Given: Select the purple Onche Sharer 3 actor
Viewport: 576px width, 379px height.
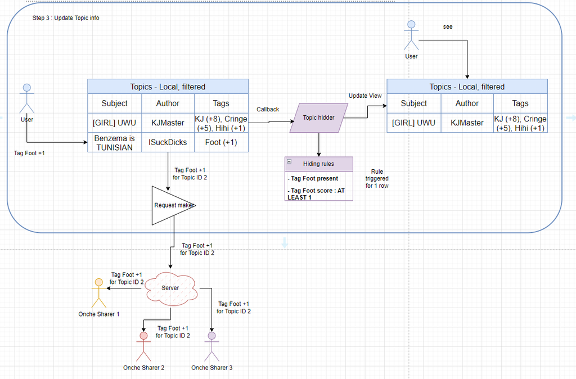Looking at the screenshot, I should click(211, 346).
